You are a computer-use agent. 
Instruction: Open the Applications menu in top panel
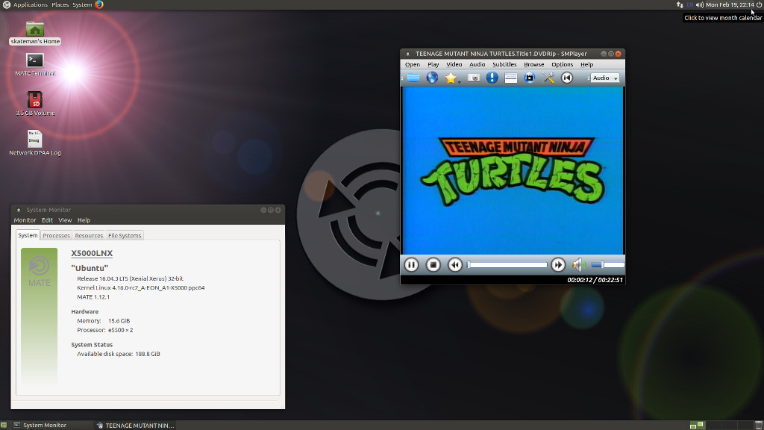30,4
